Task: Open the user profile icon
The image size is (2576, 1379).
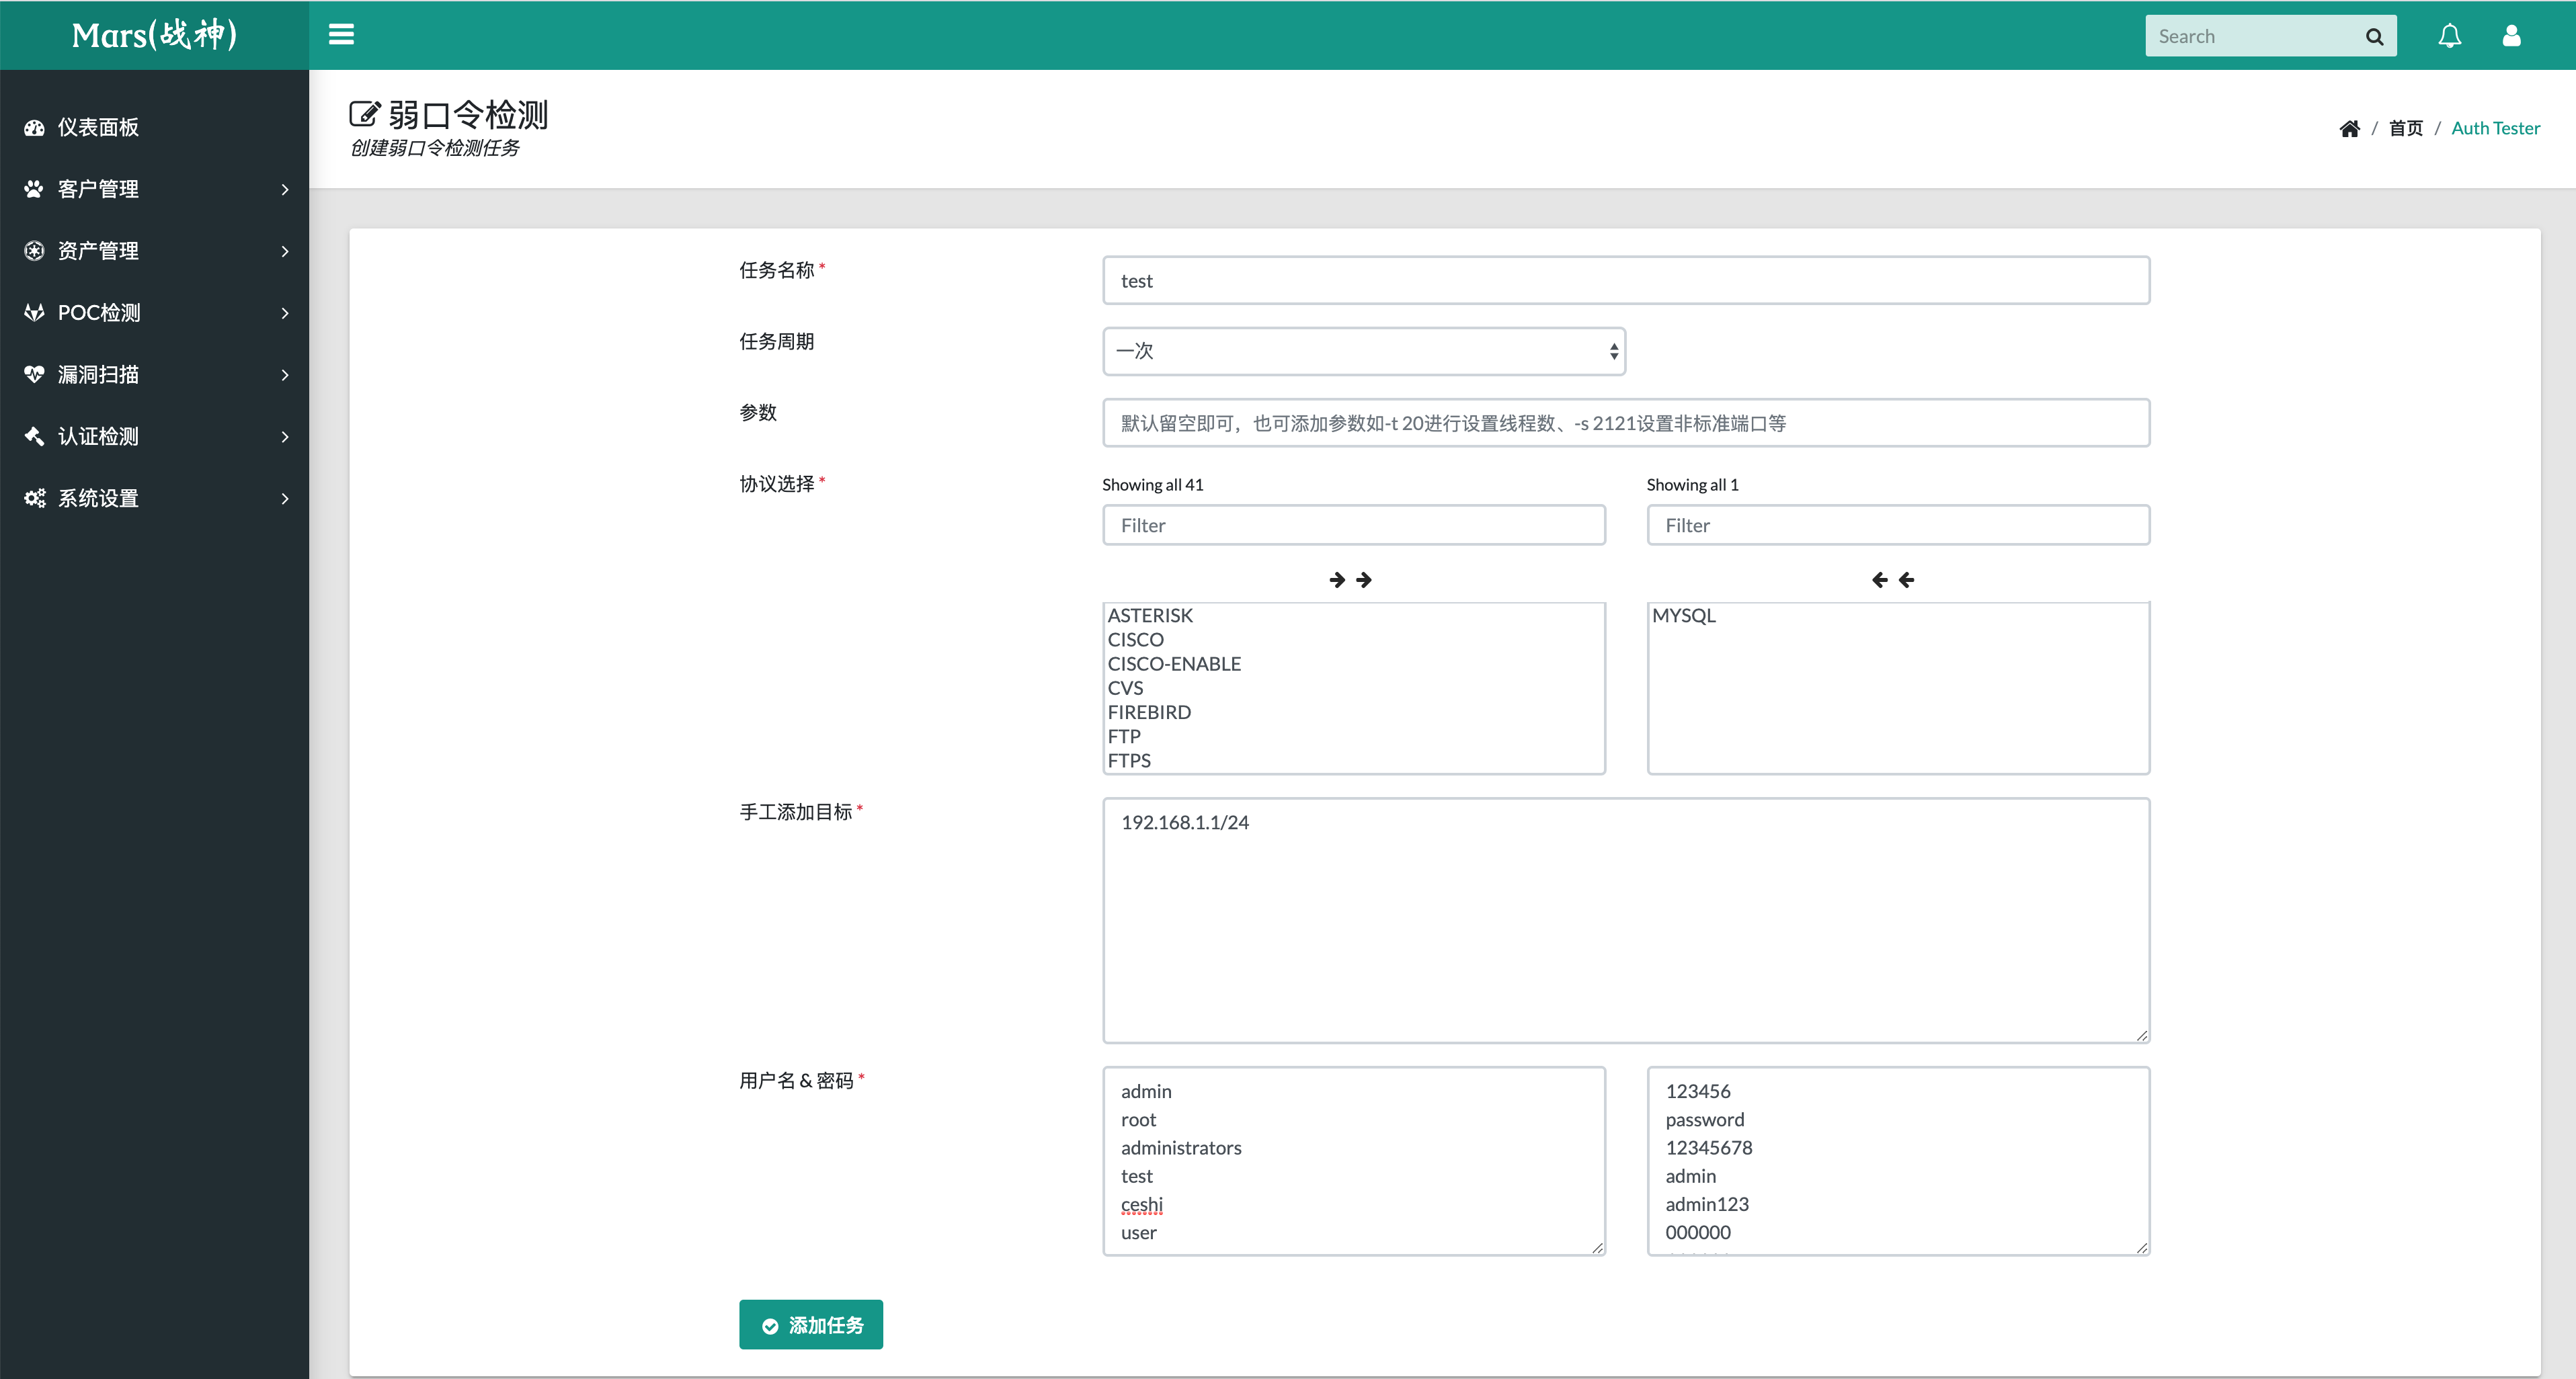Action: point(2511,36)
